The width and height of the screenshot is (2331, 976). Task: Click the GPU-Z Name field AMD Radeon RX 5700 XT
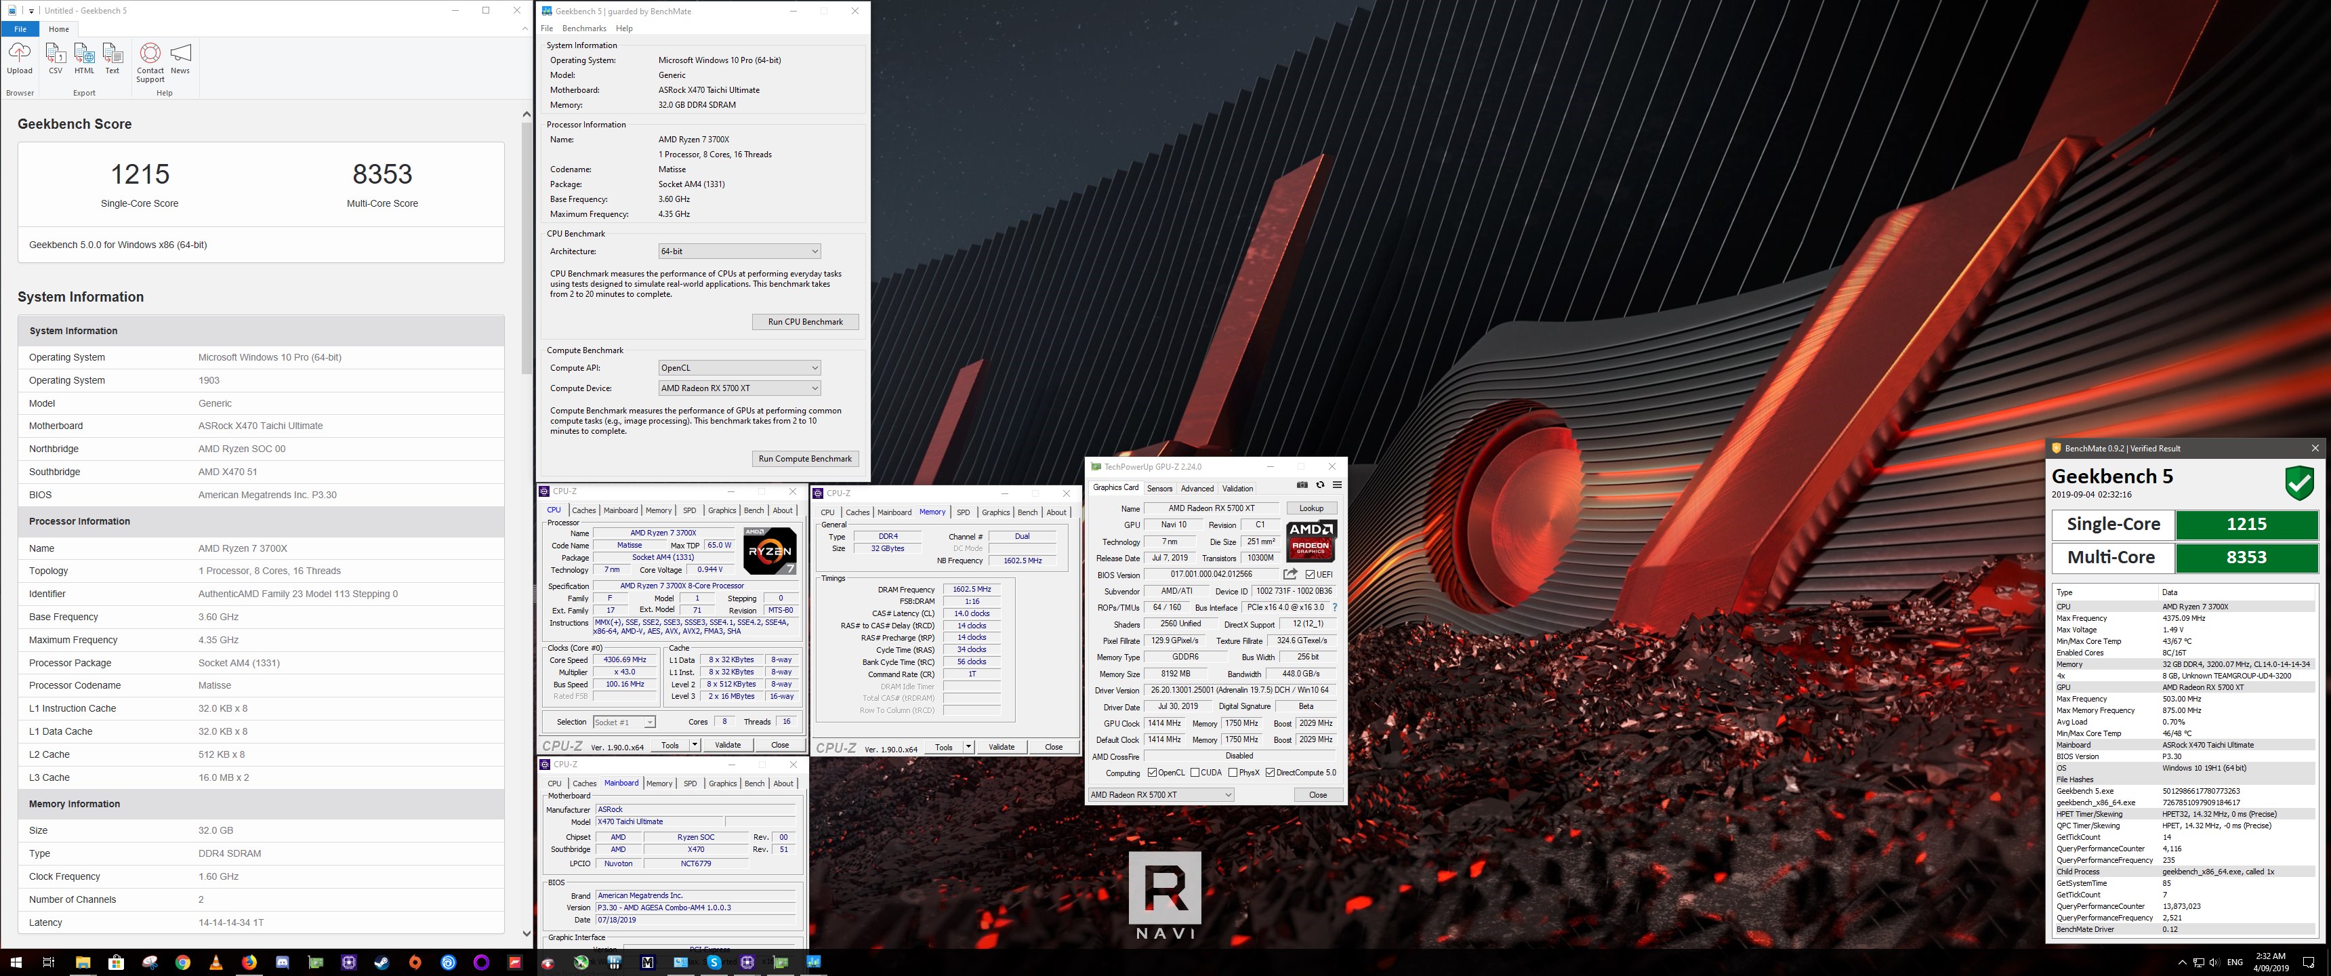click(x=1211, y=508)
